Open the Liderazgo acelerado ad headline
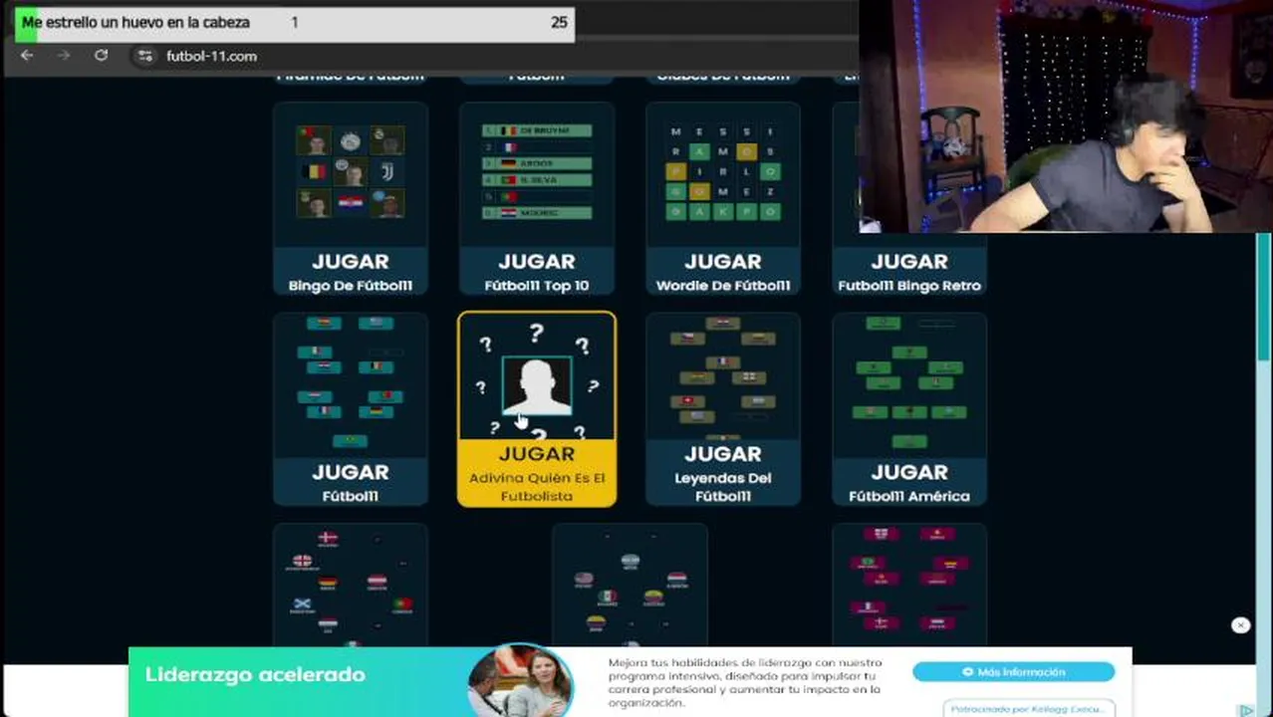 click(255, 674)
